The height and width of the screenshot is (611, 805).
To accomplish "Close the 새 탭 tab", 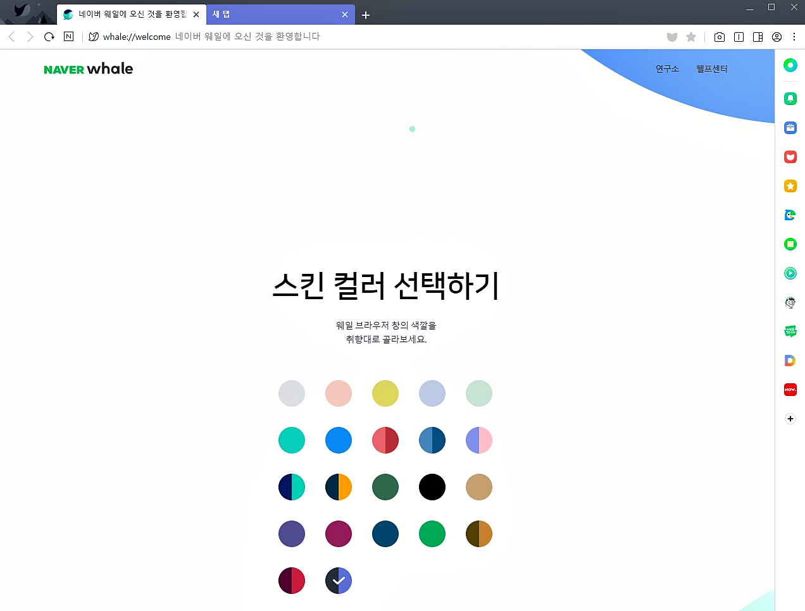I will point(345,15).
